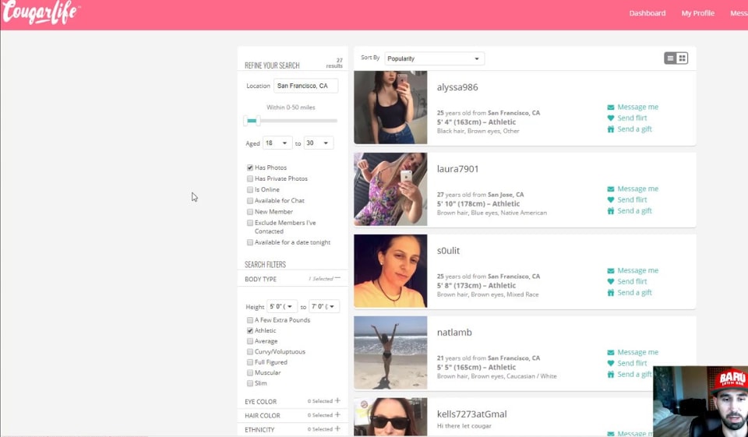This screenshot has height=437, width=748.
Task: Go to Dashboard in top navigation
Action: click(x=647, y=13)
